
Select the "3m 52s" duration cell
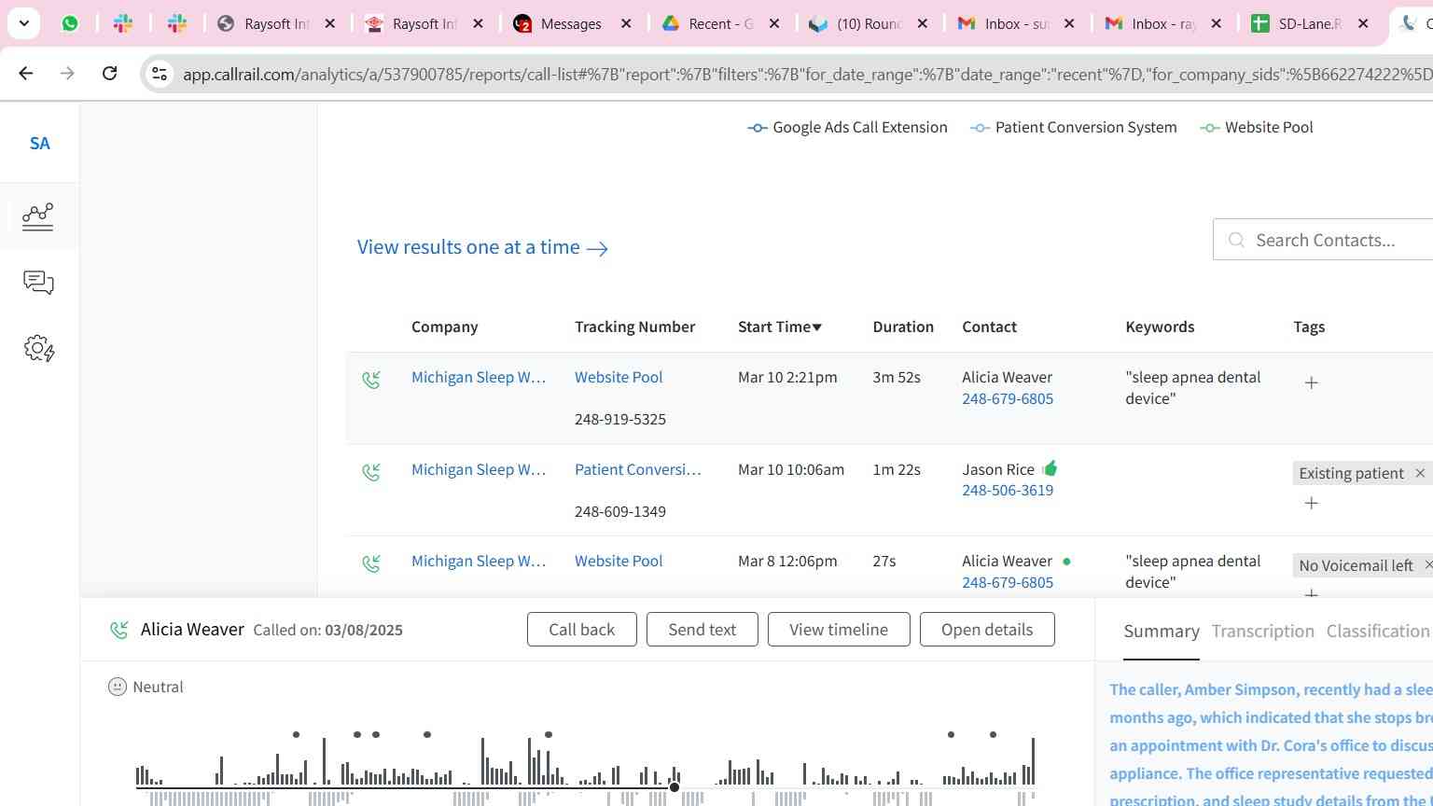tap(897, 377)
